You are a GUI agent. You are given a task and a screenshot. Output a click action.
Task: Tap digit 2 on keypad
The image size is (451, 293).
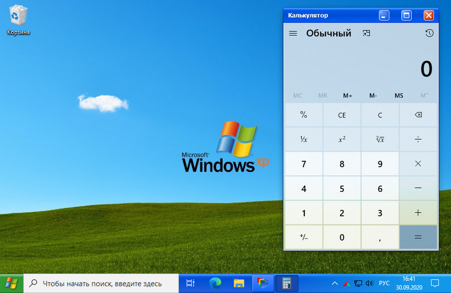click(342, 213)
